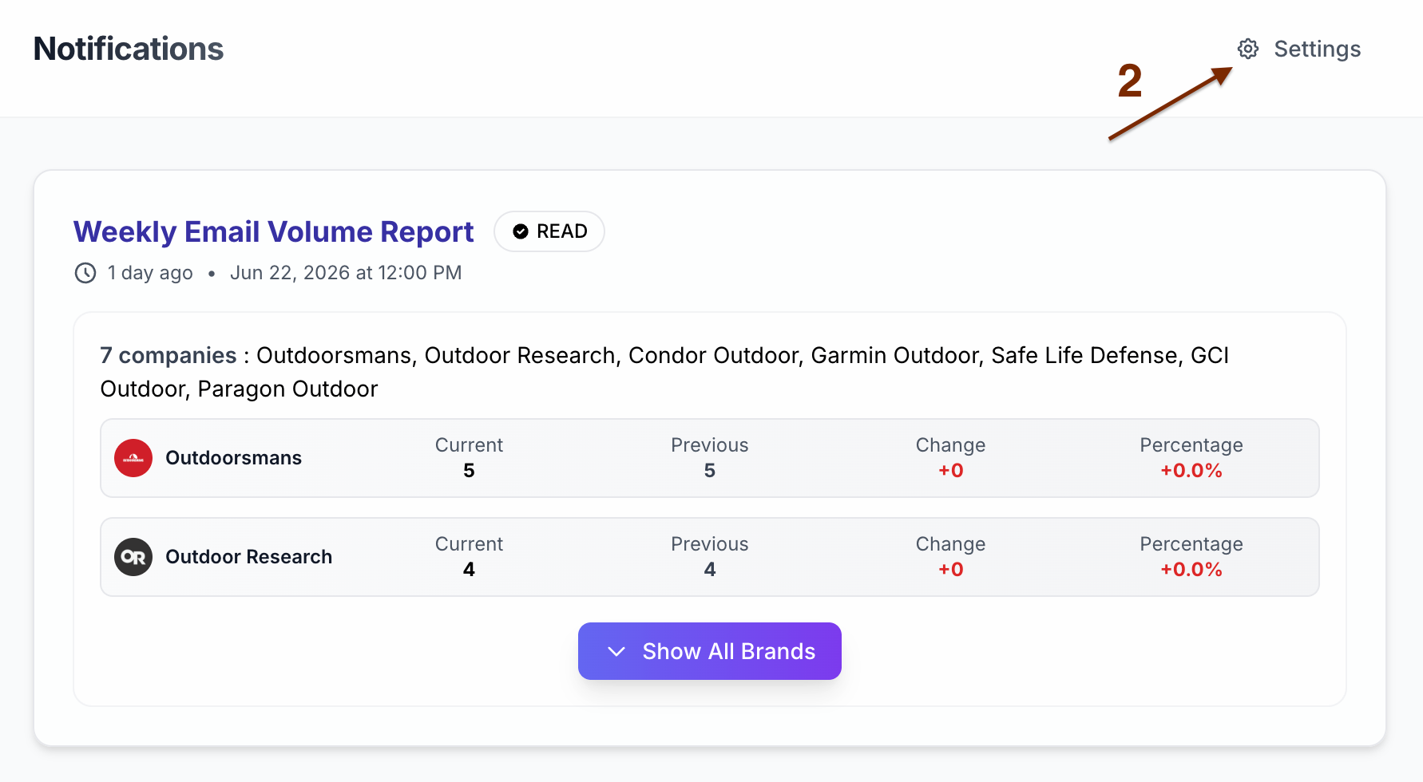This screenshot has height=782, width=1423.
Task: Click '1 day ago' timestamp text
Action: (150, 273)
